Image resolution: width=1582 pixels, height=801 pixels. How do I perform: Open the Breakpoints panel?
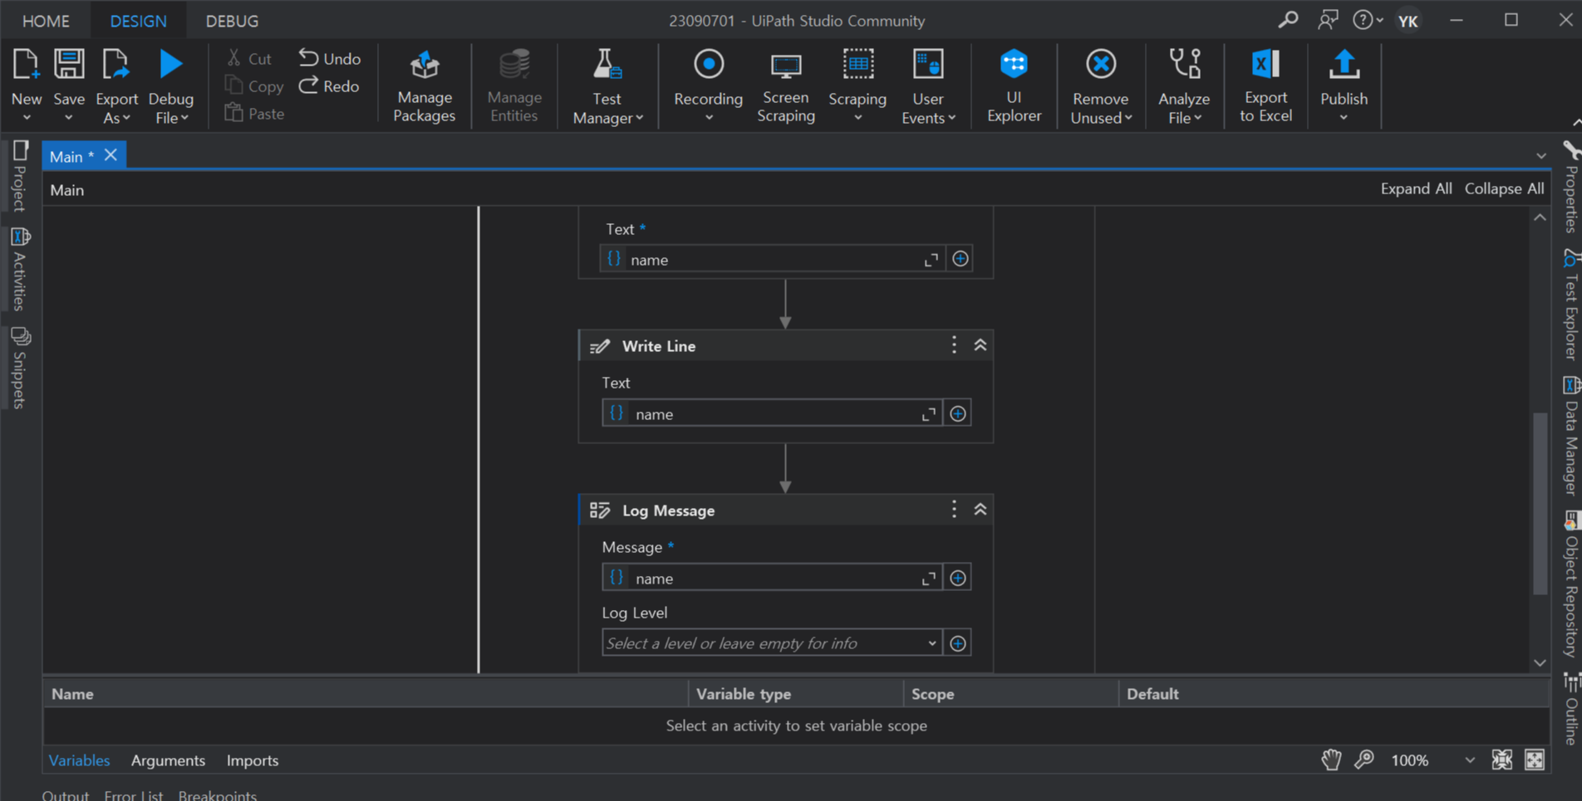pyautogui.click(x=218, y=794)
